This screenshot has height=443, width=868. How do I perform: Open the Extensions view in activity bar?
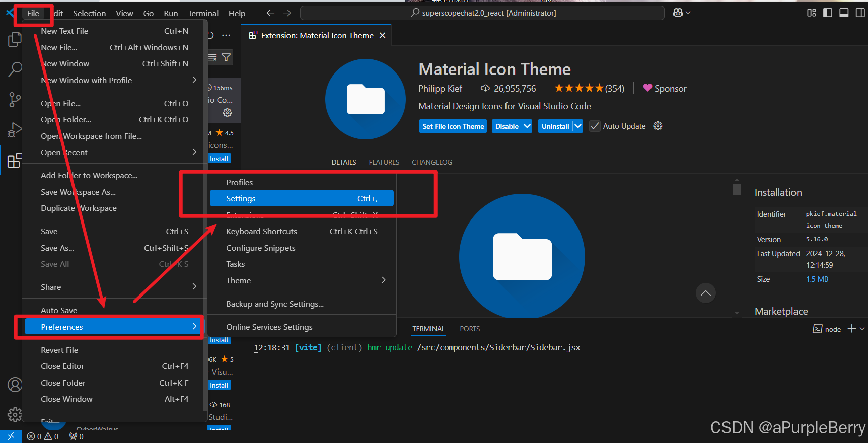(x=15, y=160)
